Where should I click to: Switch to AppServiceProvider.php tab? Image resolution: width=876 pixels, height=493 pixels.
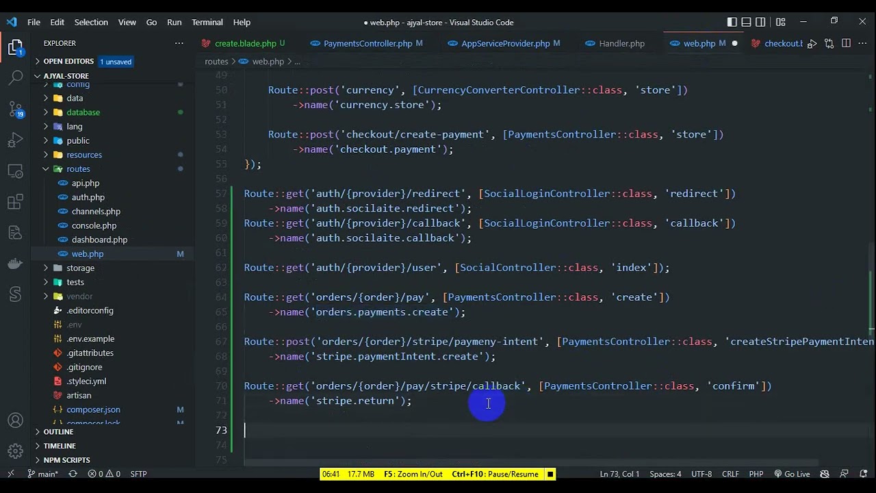coord(505,43)
